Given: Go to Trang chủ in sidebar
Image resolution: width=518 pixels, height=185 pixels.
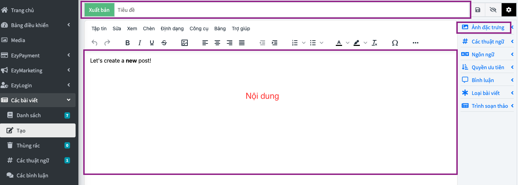Looking at the screenshot, I should 38,10.
